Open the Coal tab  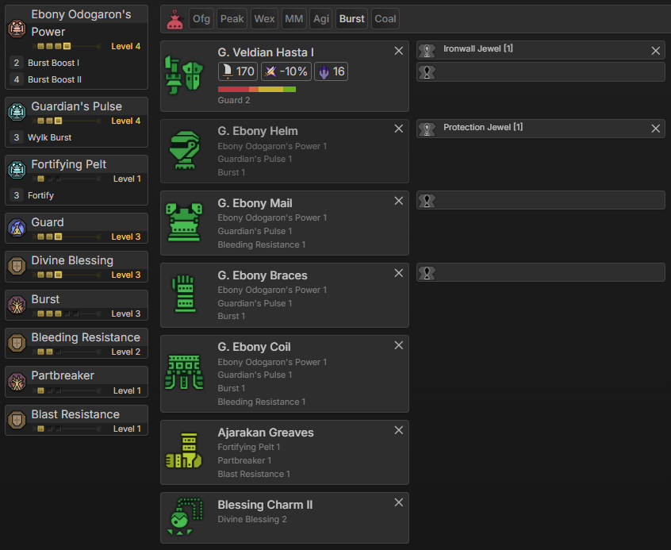point(385,19)
